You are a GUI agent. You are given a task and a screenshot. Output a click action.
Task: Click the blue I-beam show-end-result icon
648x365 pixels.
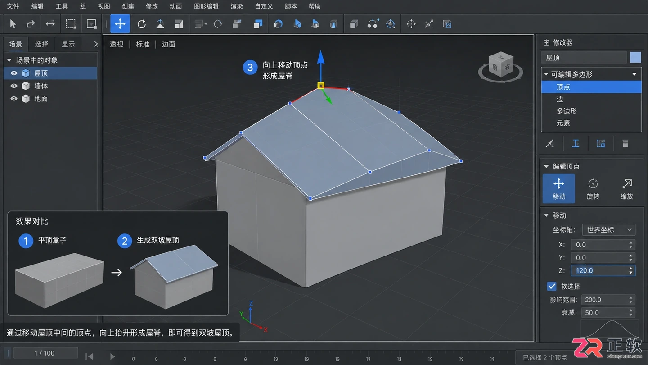[x=576, y=144]
